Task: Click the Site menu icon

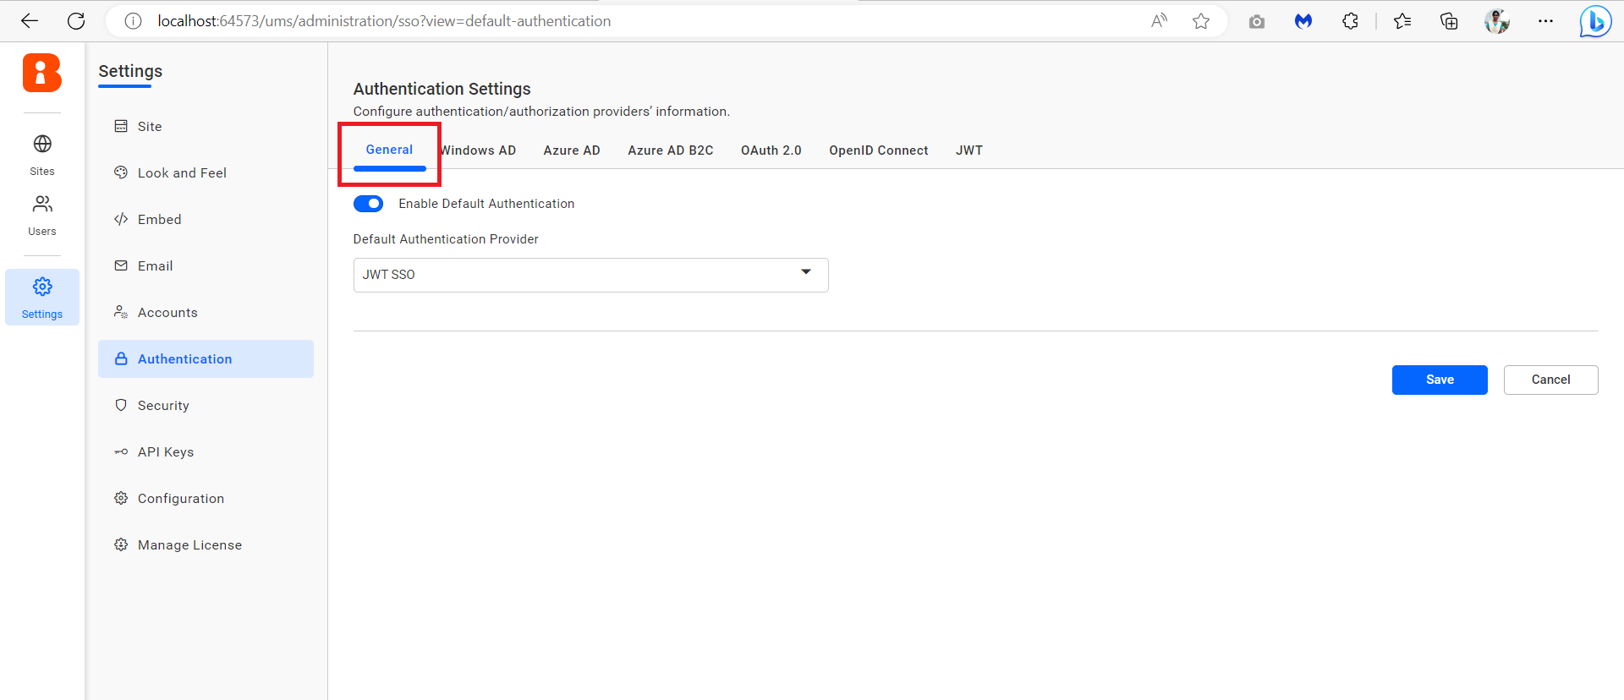Action: pyautogui.click(x=121, y=126)
